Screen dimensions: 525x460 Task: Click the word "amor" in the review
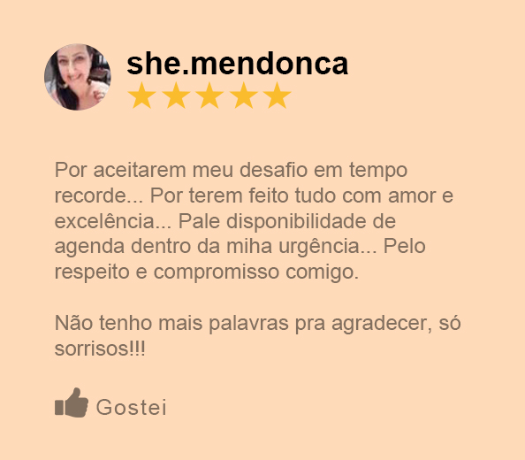[x=412, y=195]
